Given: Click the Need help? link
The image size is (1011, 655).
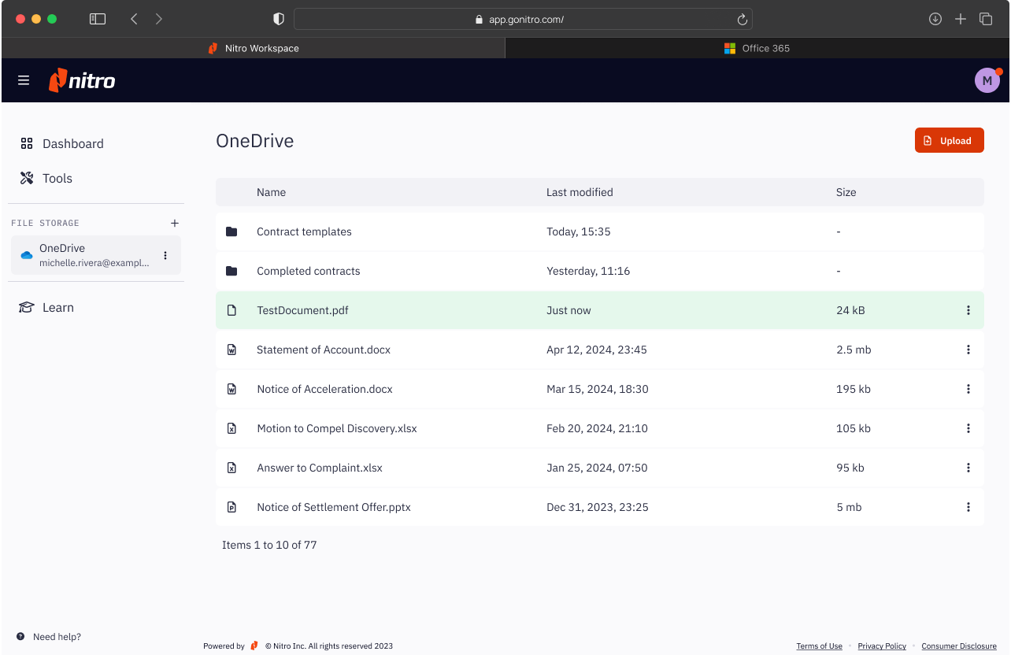Looking at the screenshot, I should tap(57, 637).
